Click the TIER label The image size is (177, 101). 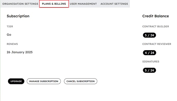coord(10,26)
